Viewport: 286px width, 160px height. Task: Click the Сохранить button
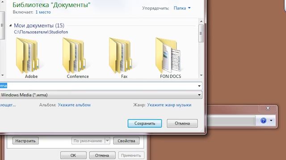145,124
